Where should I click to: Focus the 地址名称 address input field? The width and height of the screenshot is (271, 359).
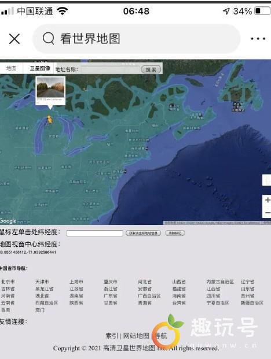point(110,69)
